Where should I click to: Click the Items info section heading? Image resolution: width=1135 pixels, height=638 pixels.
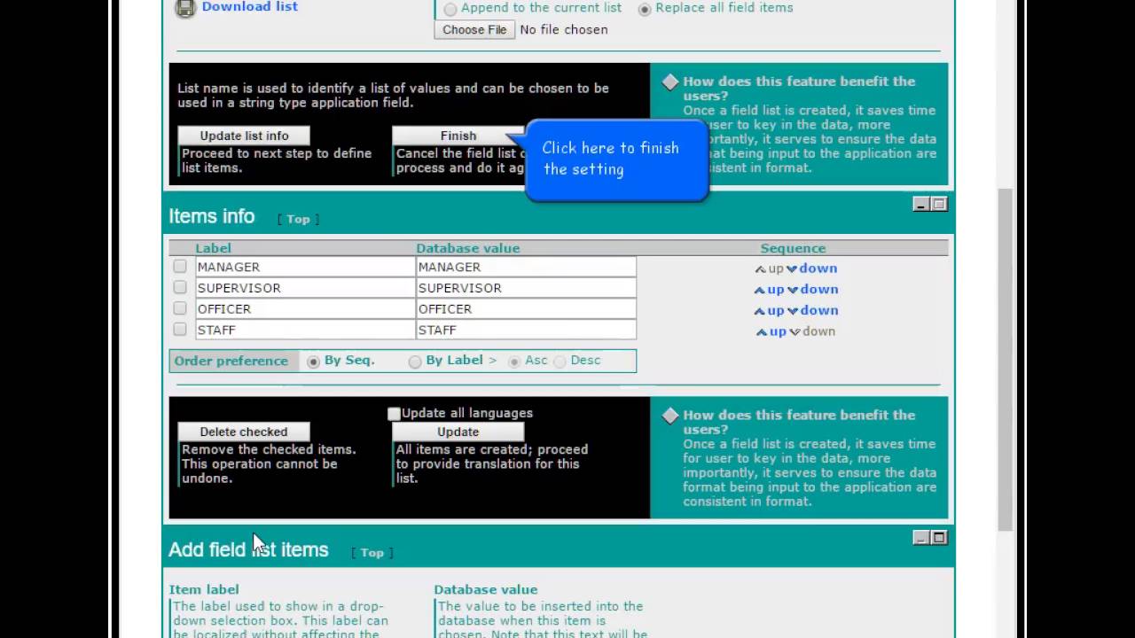tap(212, 216)
